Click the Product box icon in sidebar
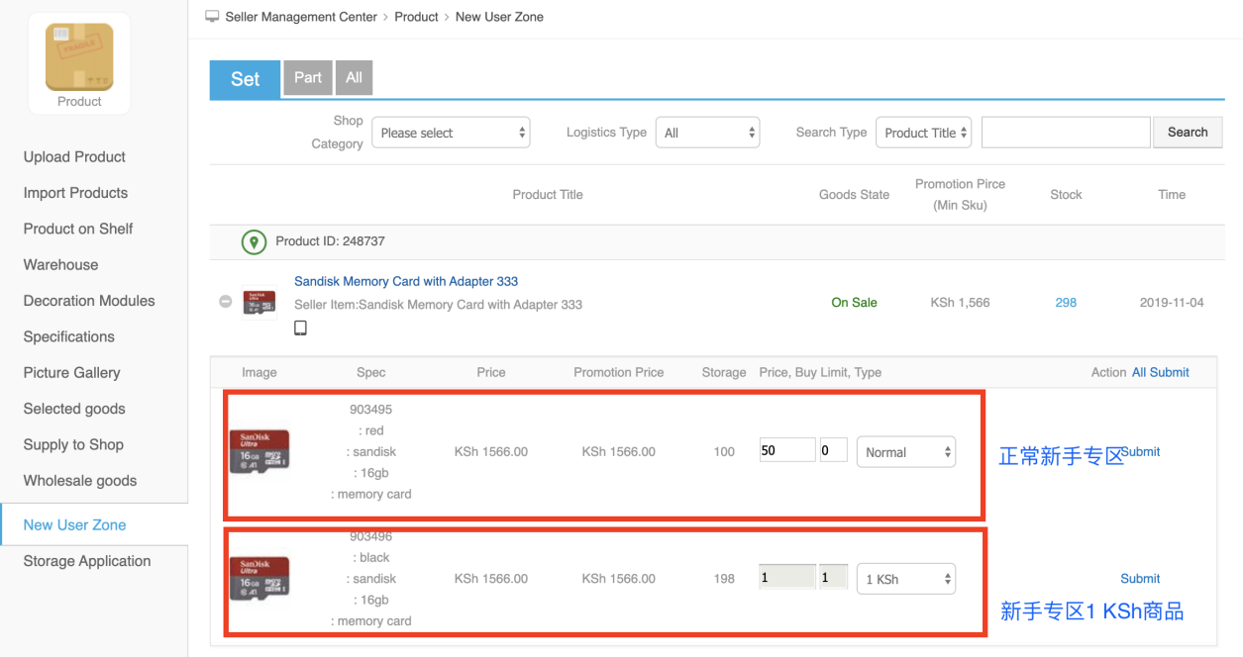This screenshot has height=657, width=1243. click(x=79, y=57)
